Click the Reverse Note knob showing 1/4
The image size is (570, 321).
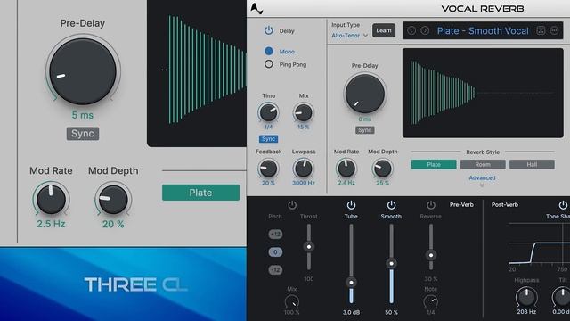pos(431,301)
